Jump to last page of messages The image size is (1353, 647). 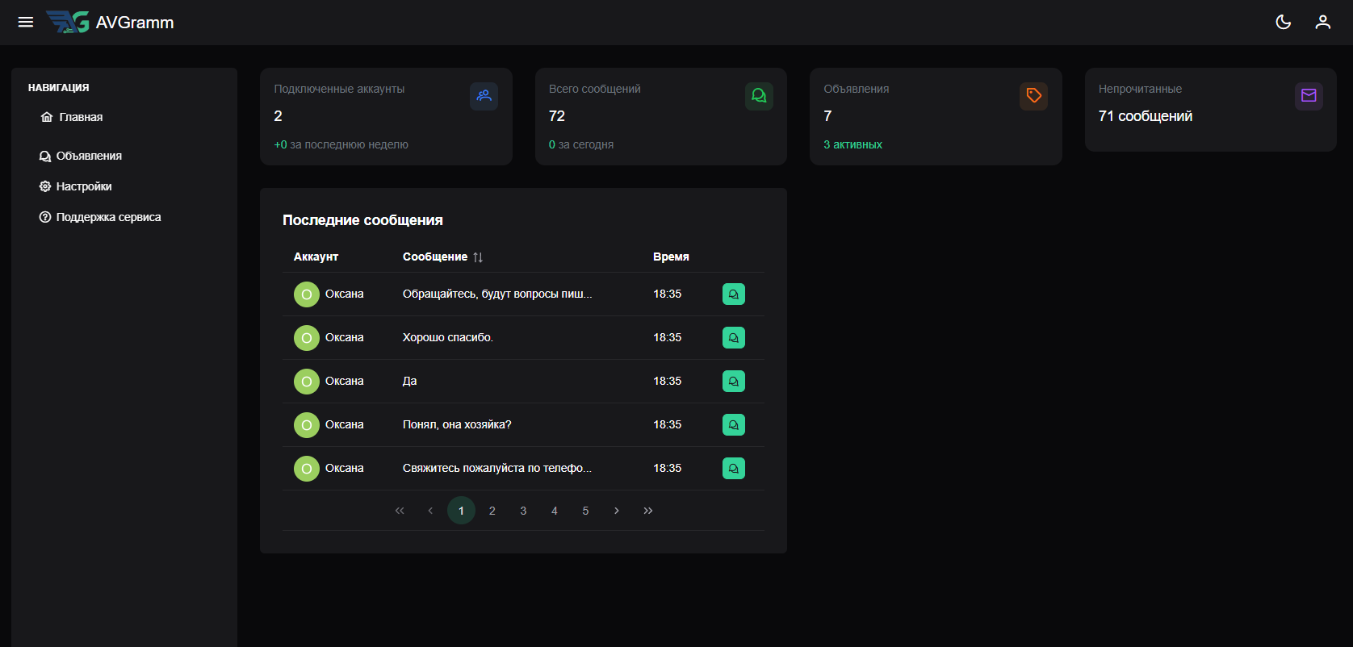pos(648,511)
